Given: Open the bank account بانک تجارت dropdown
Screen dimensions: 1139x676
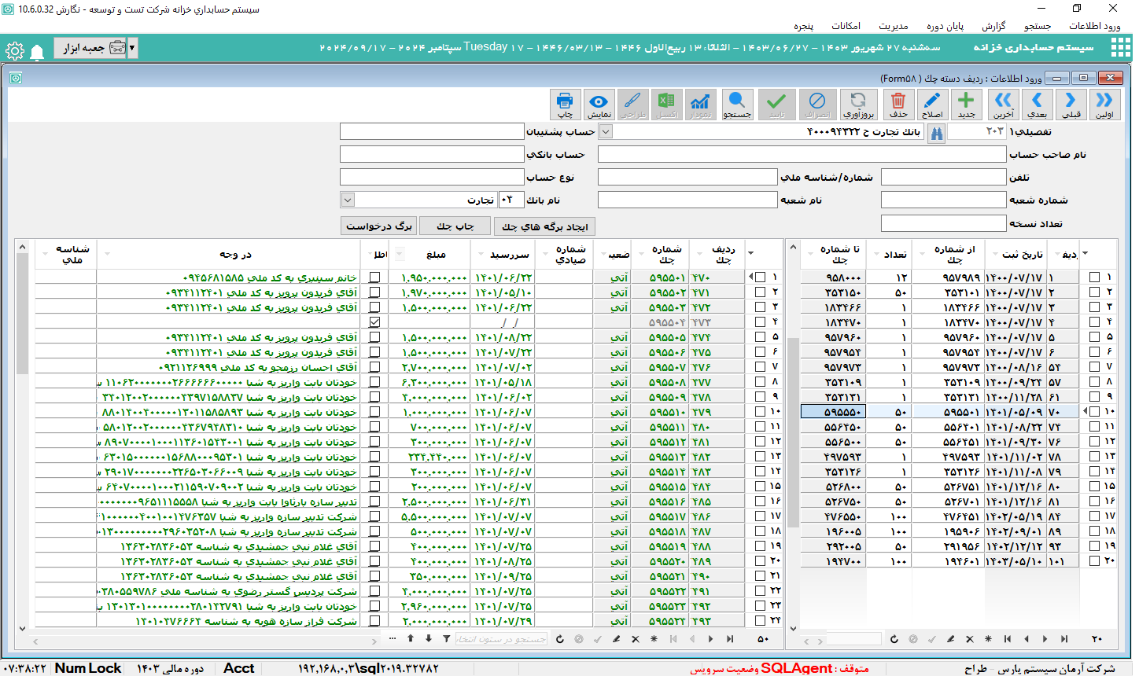Looking at the screenshot, I should click(606, 132).
